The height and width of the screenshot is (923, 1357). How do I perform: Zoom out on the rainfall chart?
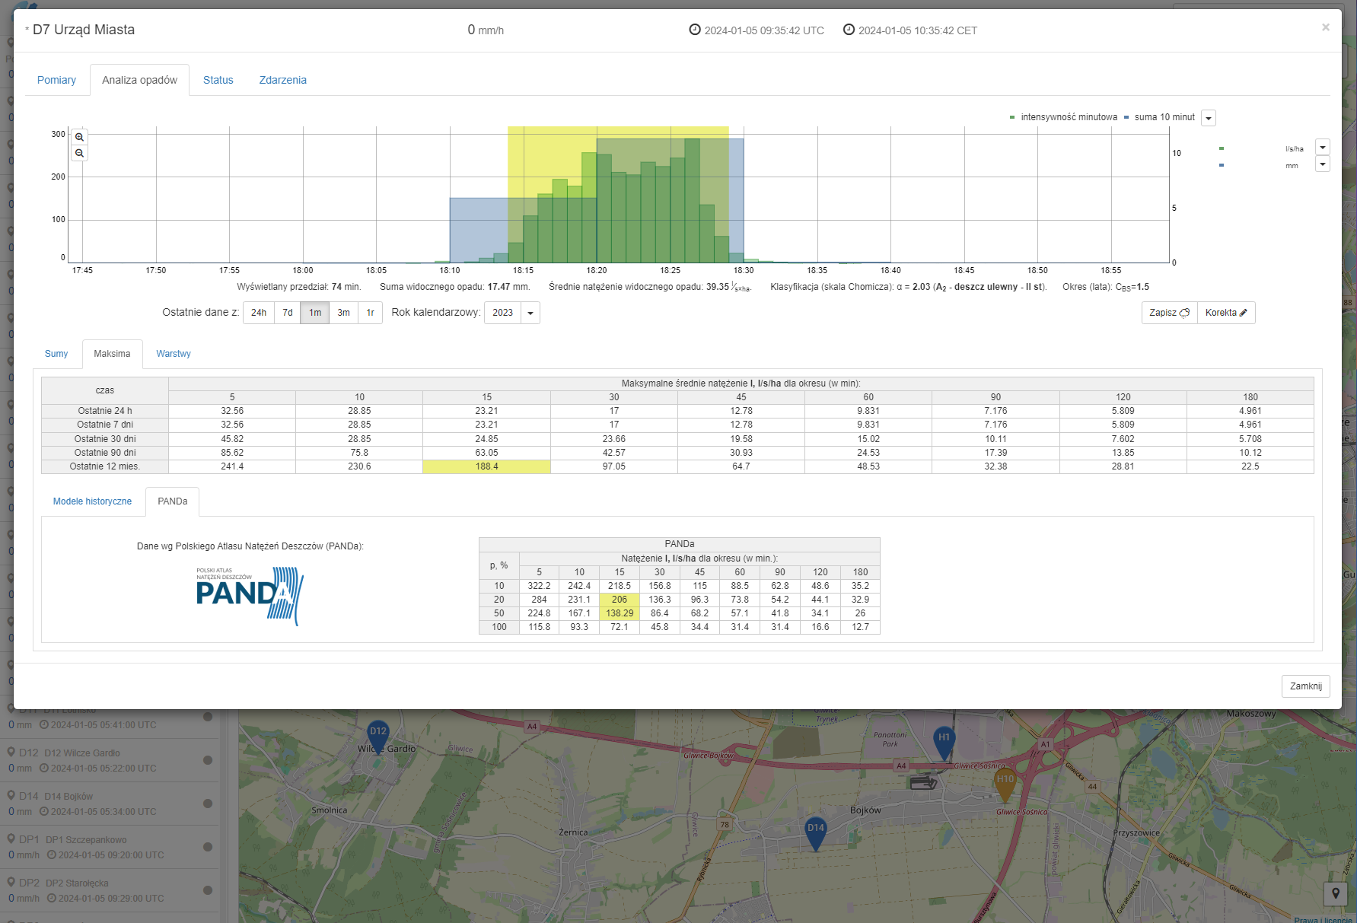[x=79, y=154]
